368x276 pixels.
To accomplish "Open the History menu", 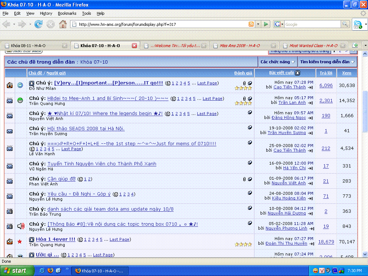I will coord(46,13).
